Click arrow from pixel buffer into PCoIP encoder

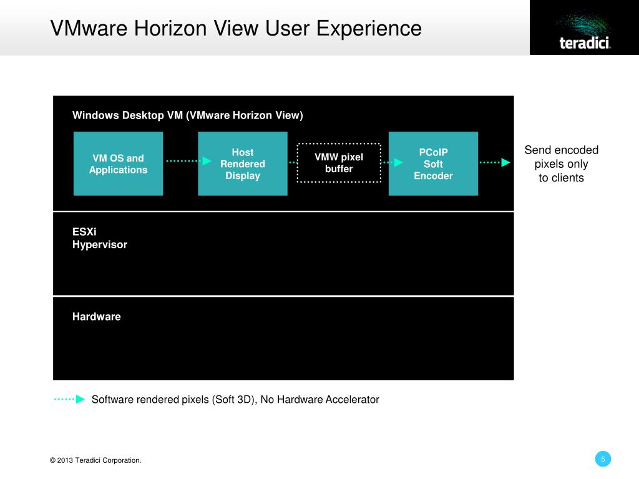(x=392, y=163)
